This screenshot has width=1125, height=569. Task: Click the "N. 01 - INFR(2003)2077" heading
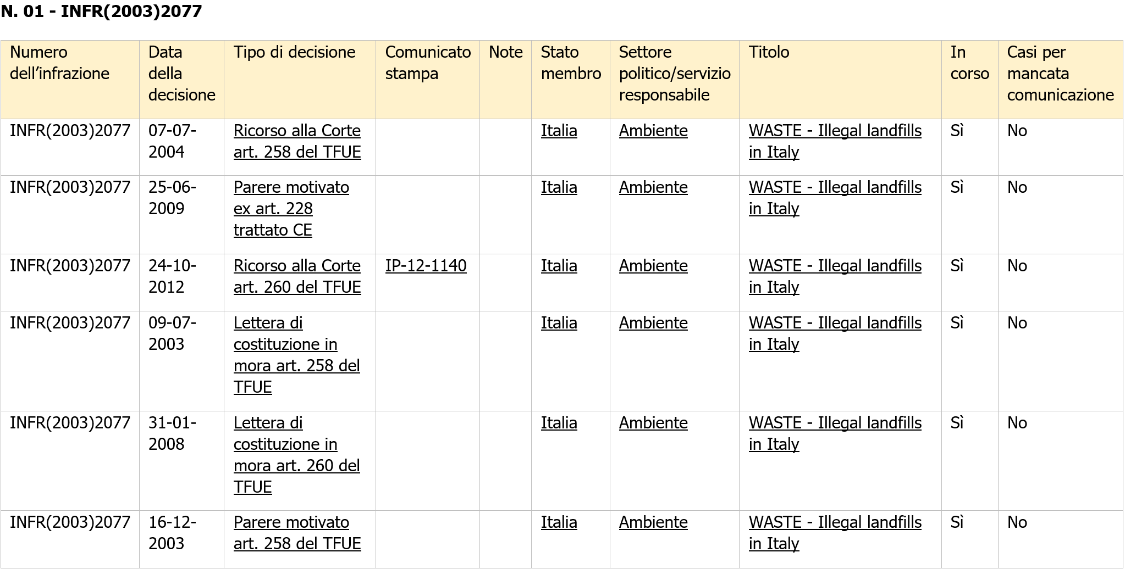[102, 12]
